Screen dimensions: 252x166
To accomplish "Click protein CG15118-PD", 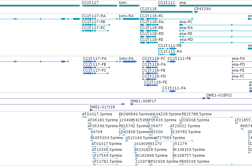I will coord(149,79).
